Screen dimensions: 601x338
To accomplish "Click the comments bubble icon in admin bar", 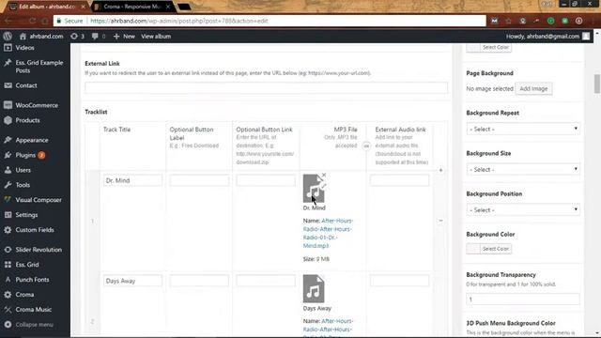I will [x=95, y=37].
